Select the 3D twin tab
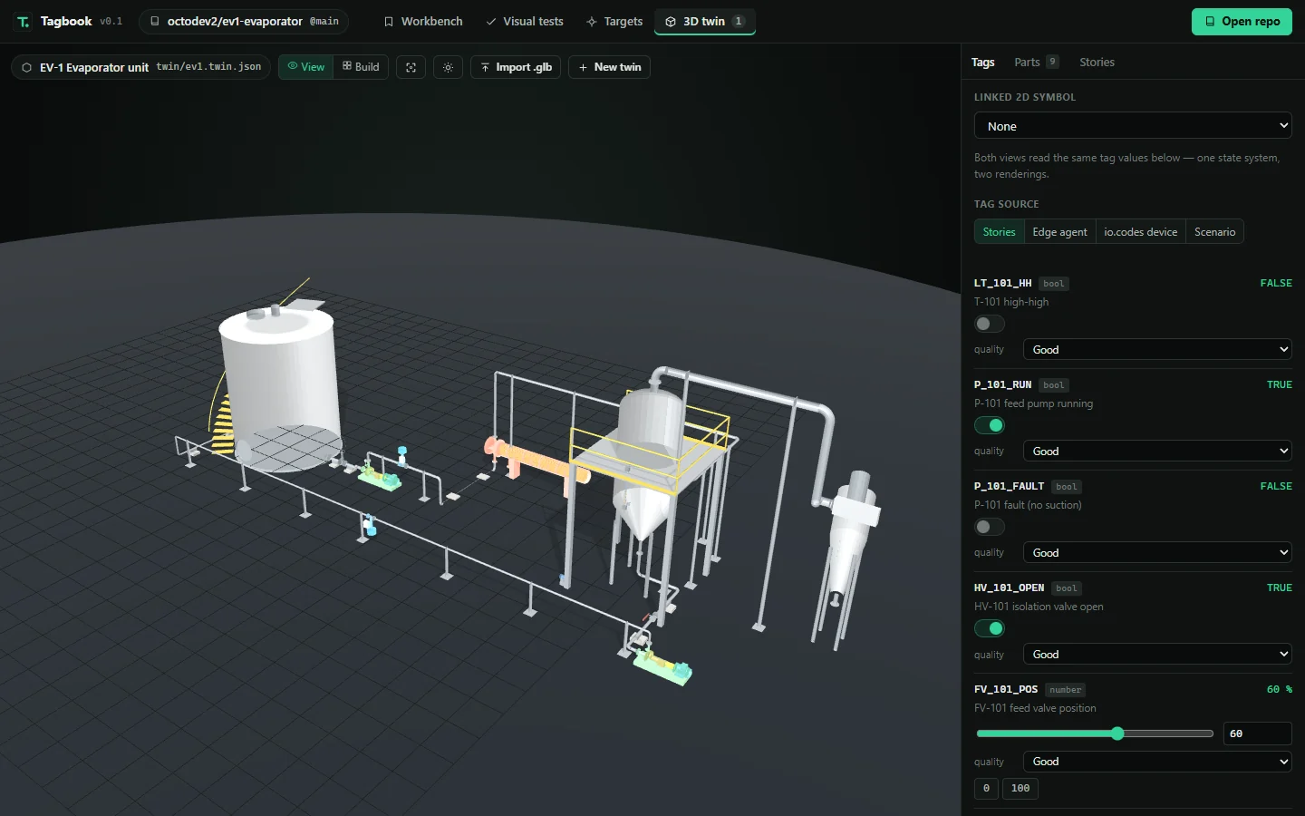The image size is (1305, 816). 704,22
